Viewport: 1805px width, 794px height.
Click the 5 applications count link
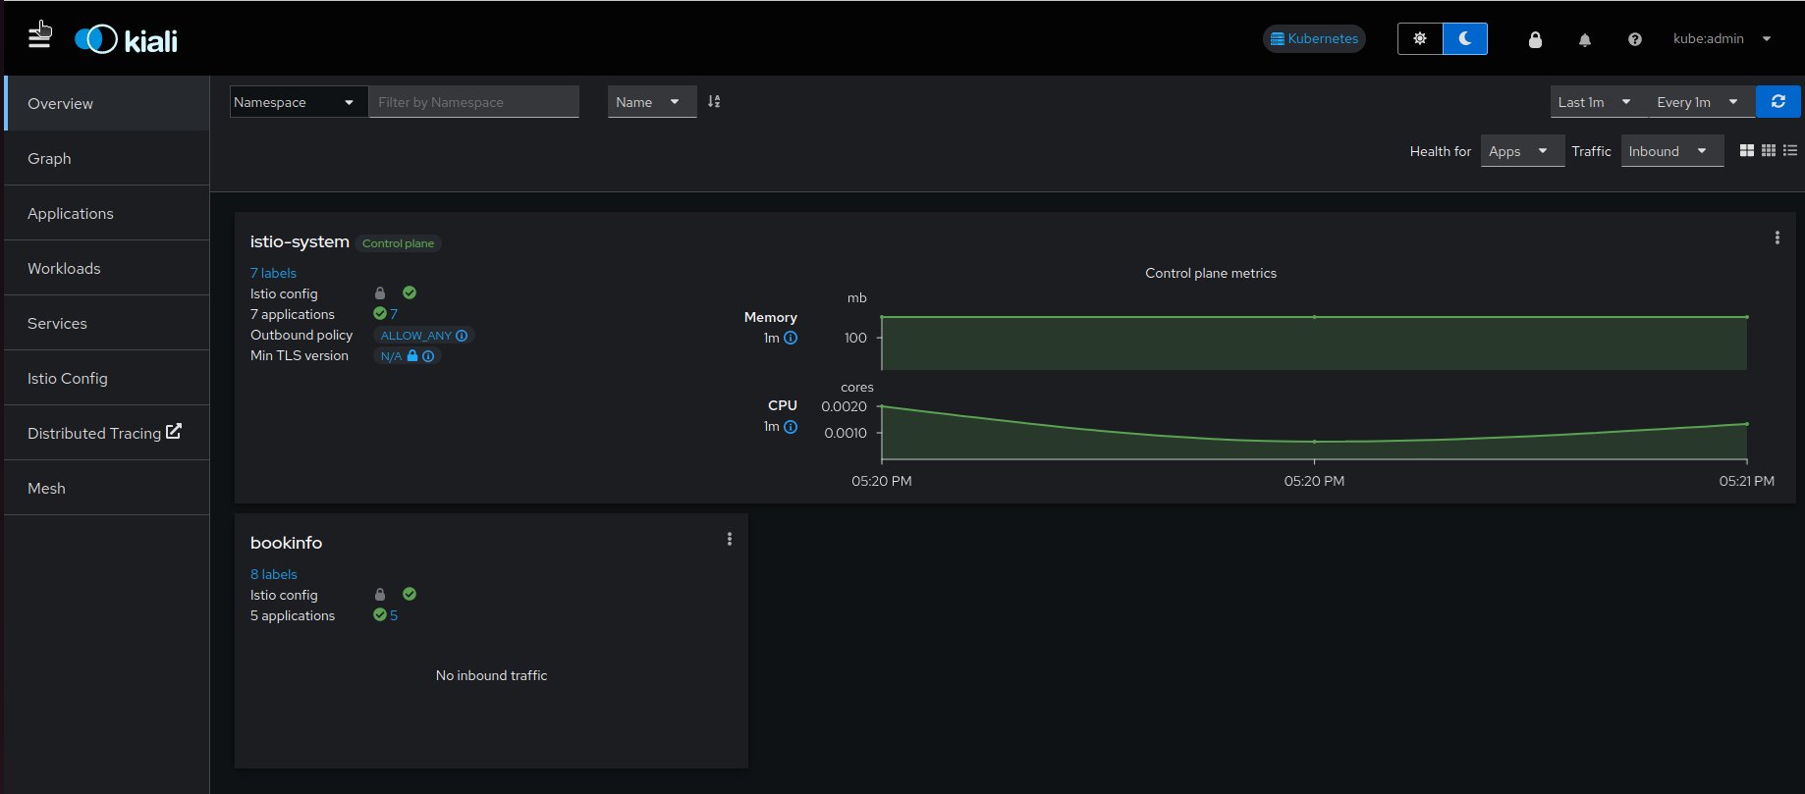coord(394,615)
